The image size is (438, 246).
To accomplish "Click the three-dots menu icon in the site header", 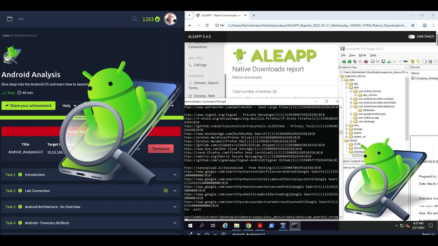I will point(21,19).
